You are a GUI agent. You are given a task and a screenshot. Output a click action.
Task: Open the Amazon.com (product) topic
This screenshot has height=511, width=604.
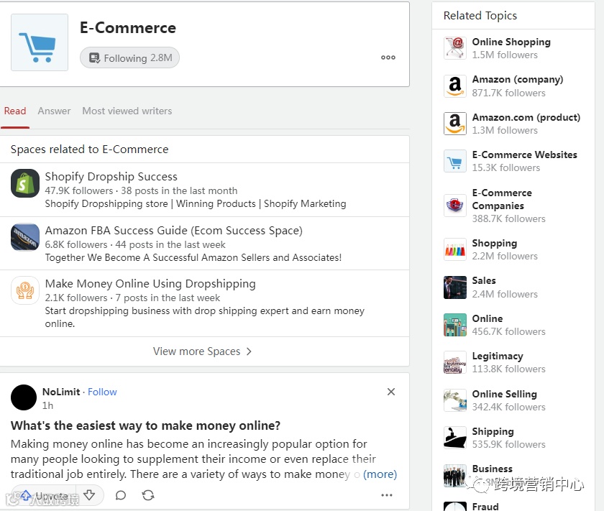526,117
